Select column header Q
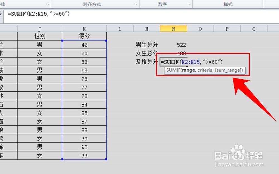Viewport: 279px width, 174px height. [253, 29]
